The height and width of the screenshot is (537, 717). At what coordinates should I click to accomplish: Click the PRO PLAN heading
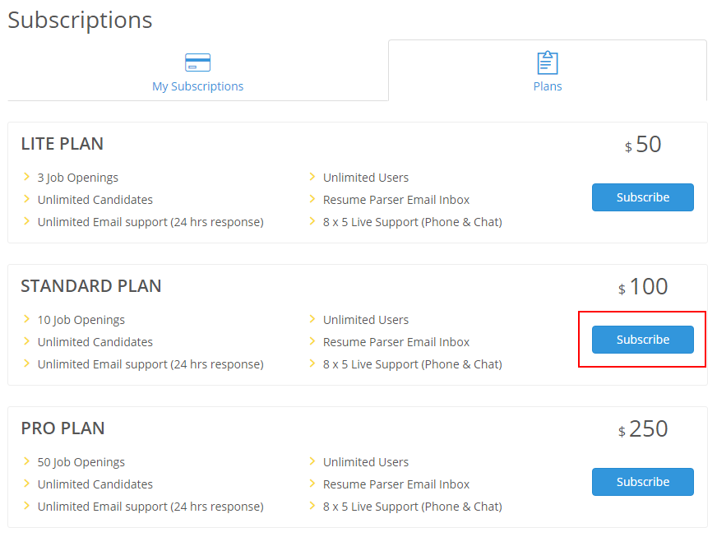tap(62, 428)
